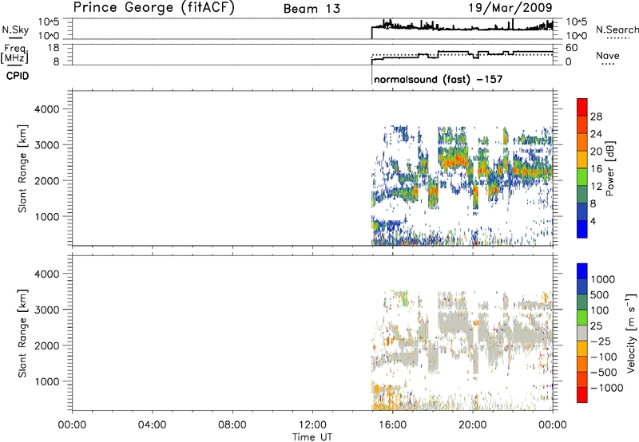Click the '04:00' time axis tick
The width and height of the screenshot is (639, 442).
(x=152, y=425)
